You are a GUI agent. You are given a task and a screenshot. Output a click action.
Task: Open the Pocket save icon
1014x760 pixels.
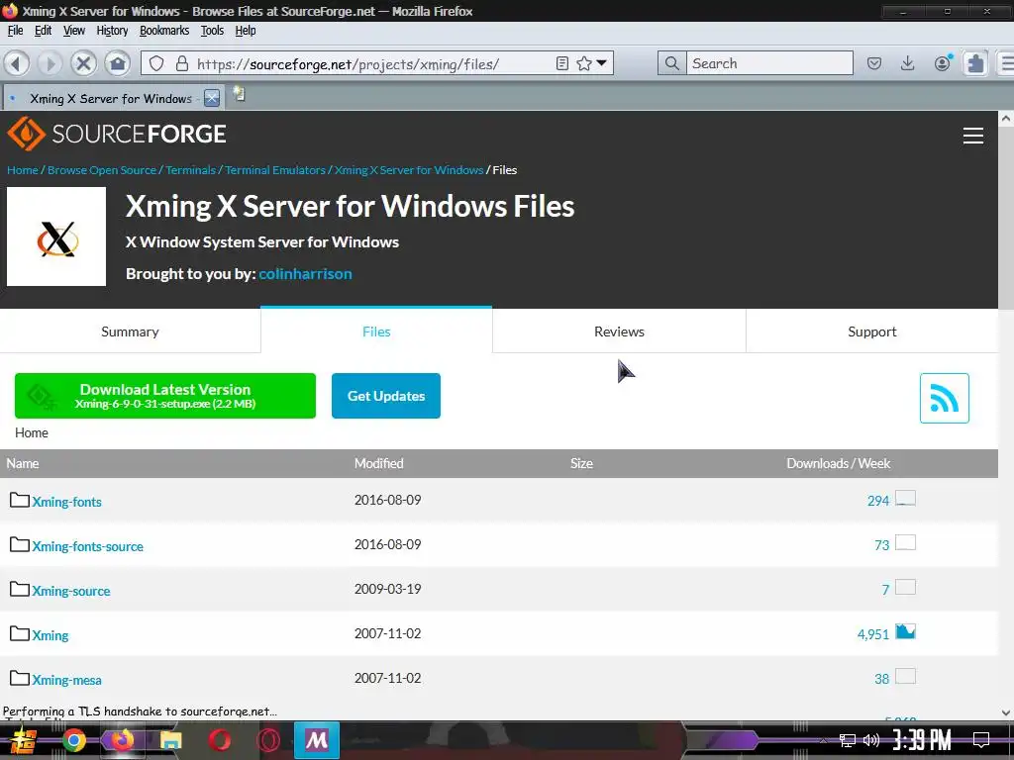click(x=874, y=63)
